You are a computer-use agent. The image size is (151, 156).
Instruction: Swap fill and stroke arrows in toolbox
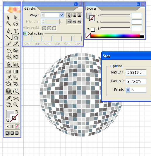[17, 111]
